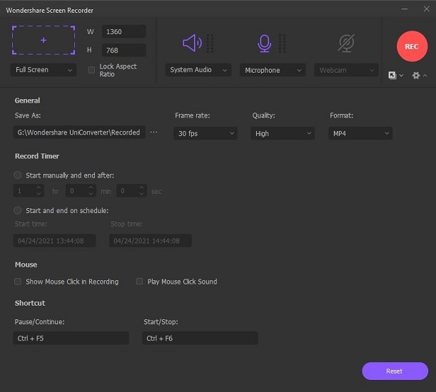Enable Play Mouse Click Sound

point(140,282)
